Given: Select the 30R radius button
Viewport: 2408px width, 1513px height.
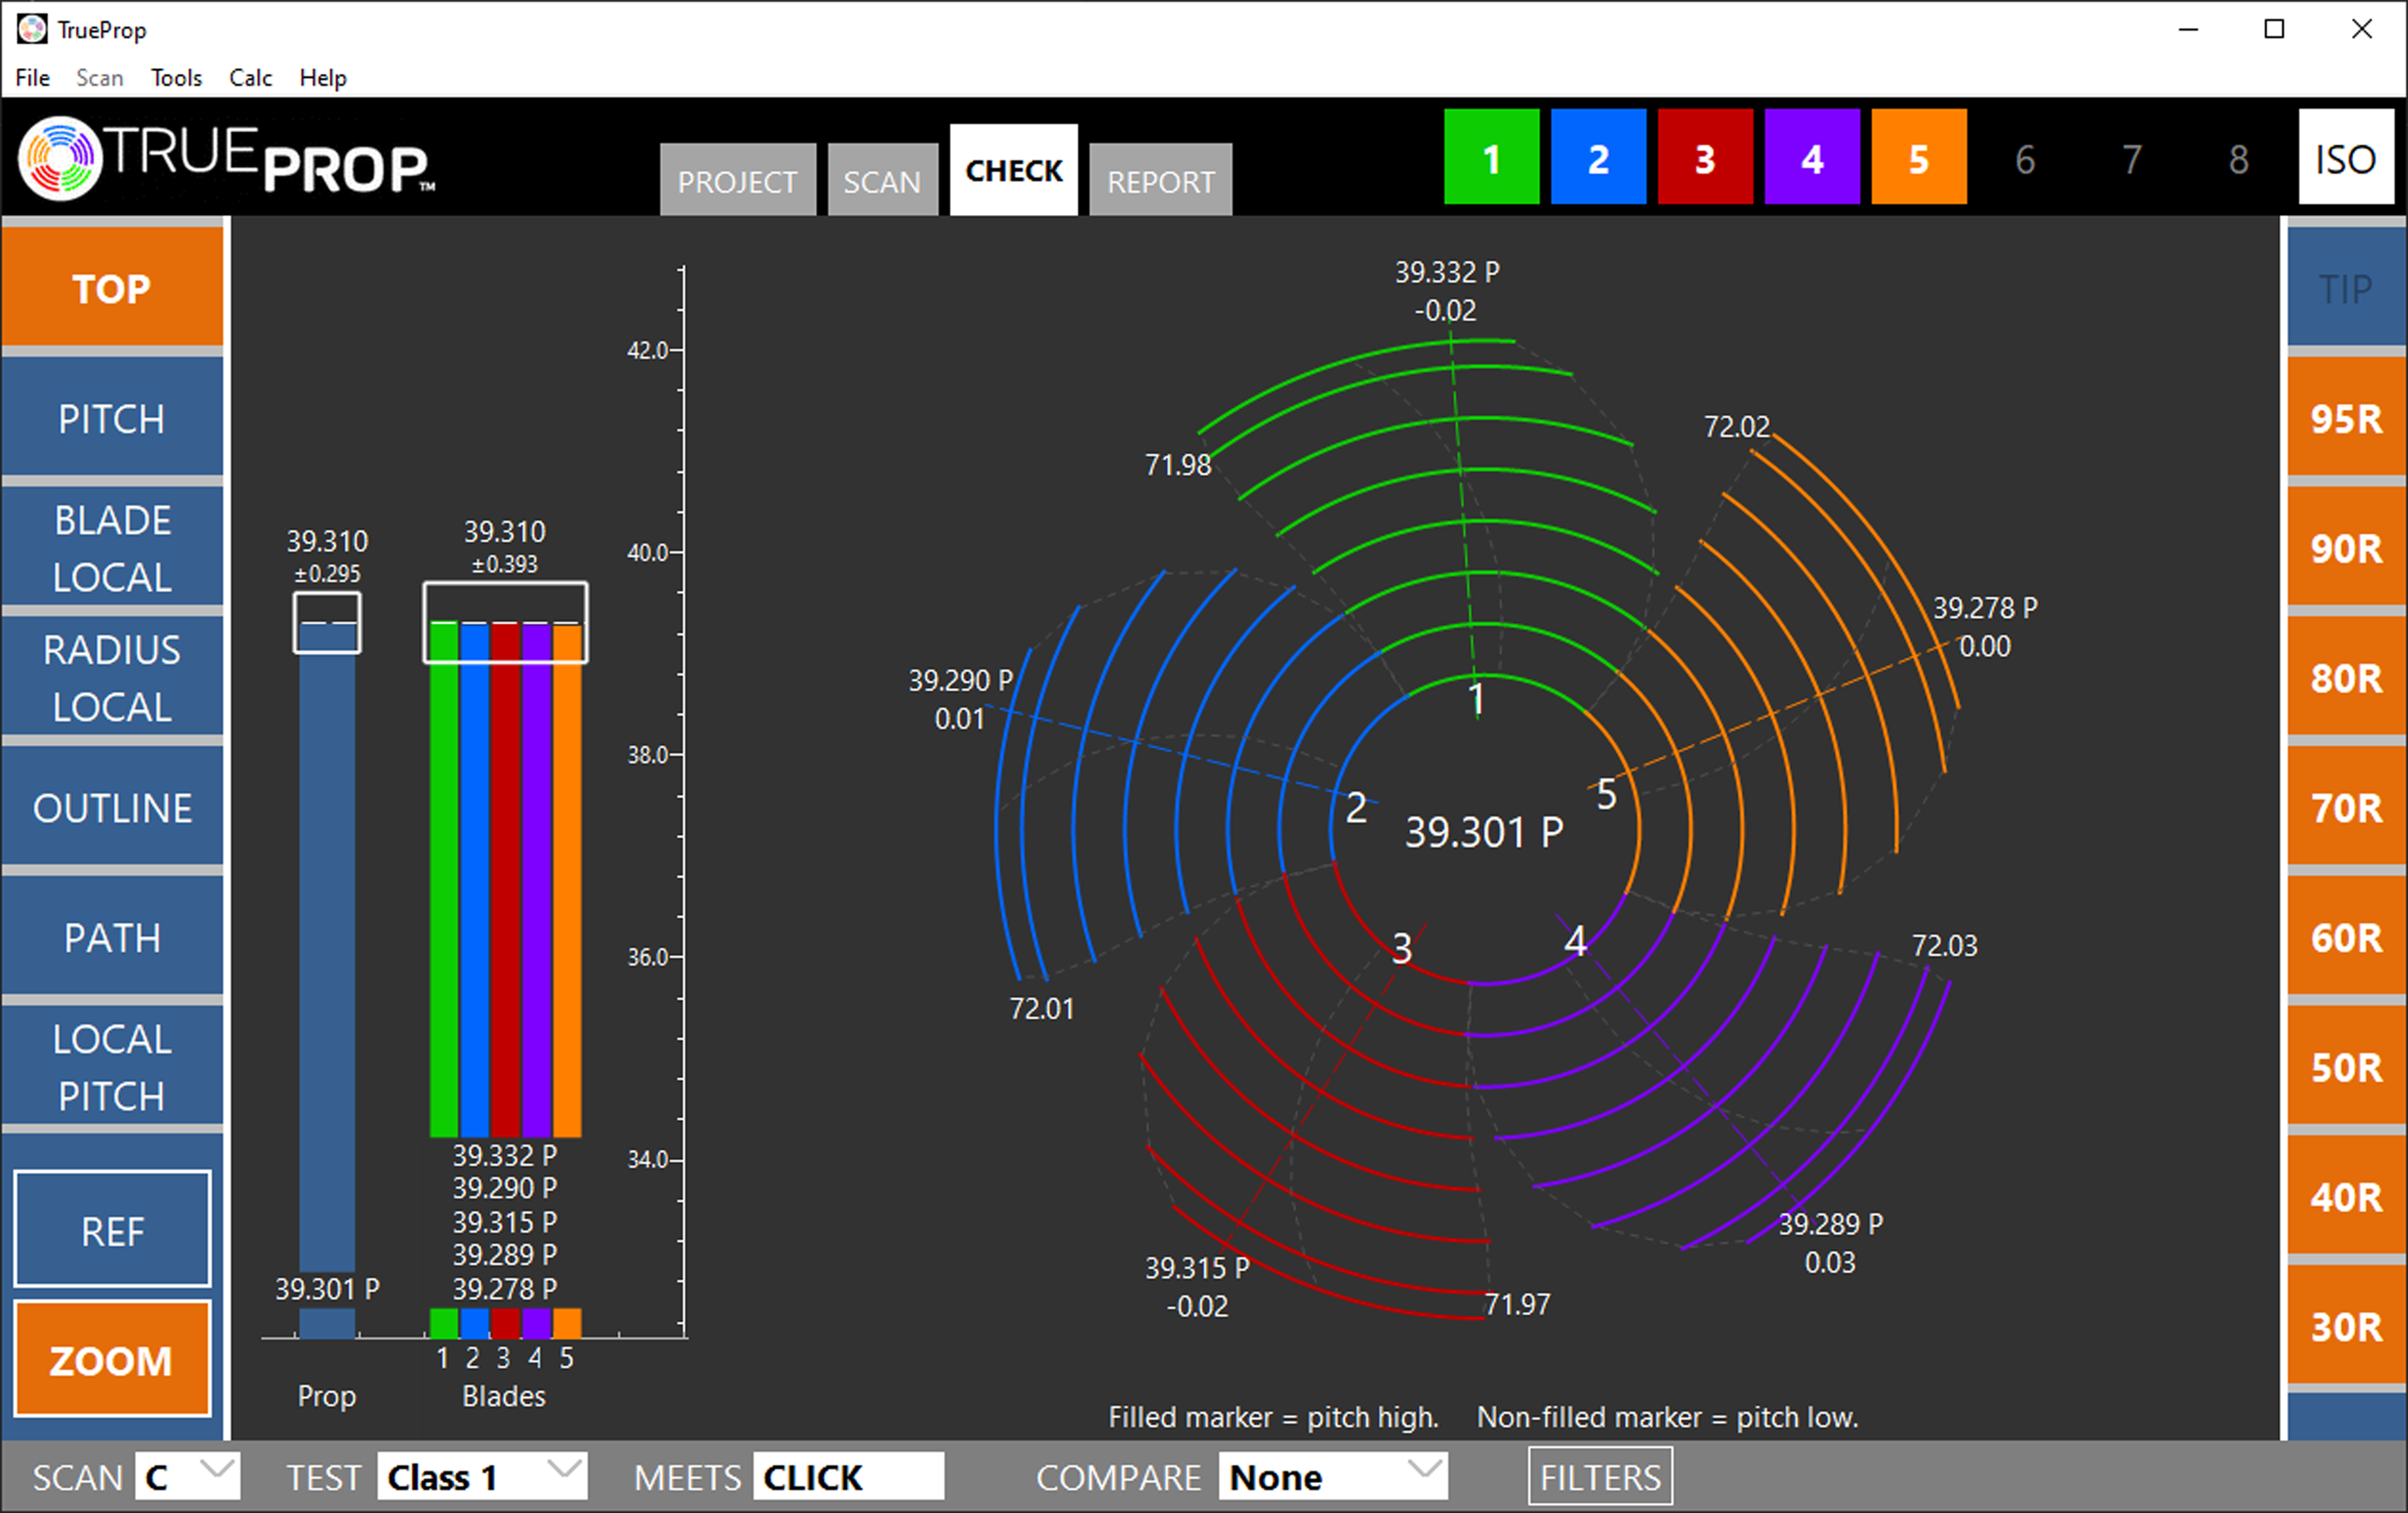Looking at the screenshot, I should coord(2345,1326).
